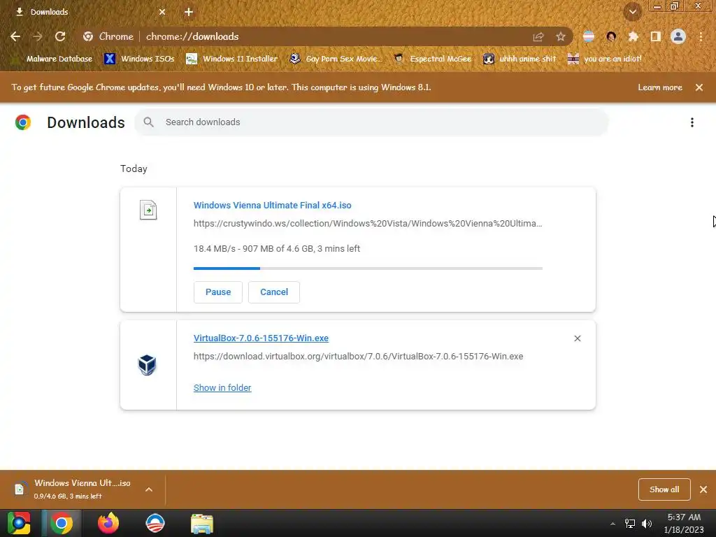
Task: Open the Start button on taskbar
Action: tap(19, 523)
